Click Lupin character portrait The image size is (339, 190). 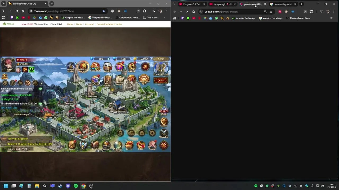[x=8, y=64]
